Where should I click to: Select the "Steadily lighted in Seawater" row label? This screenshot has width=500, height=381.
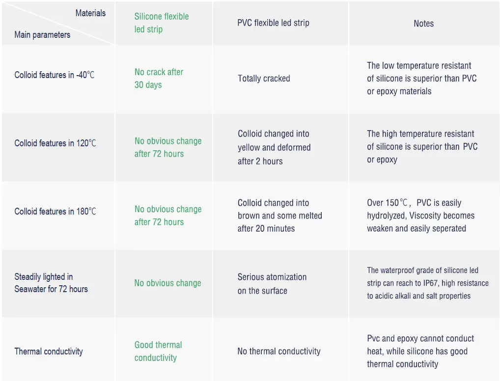coord(51,283)
